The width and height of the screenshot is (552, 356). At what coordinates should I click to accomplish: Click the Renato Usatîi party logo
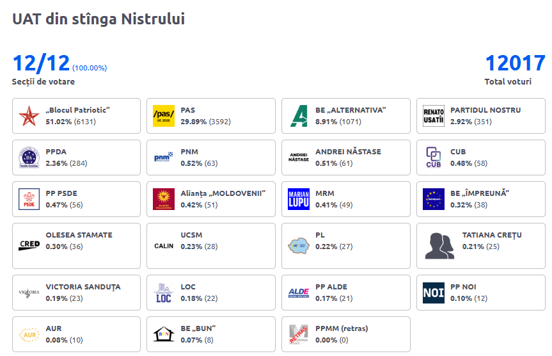click(434, 116)
